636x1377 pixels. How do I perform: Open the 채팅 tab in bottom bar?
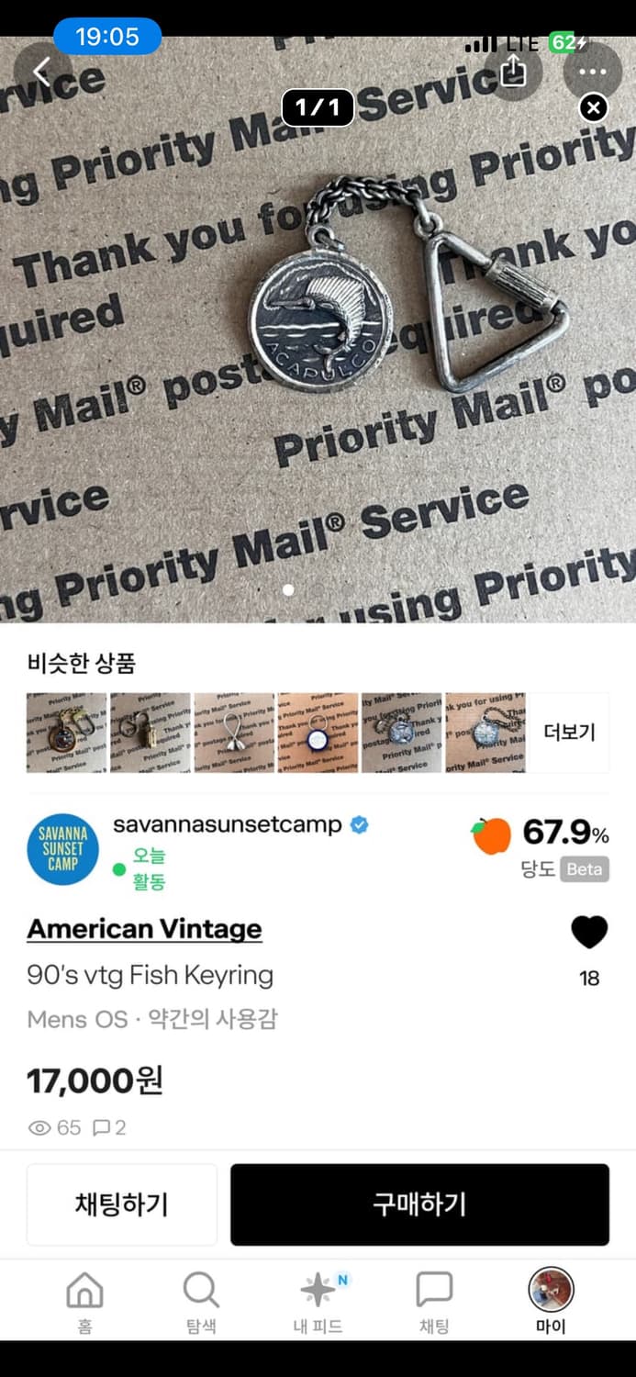pyautogui.click(x=434, y=1302)
